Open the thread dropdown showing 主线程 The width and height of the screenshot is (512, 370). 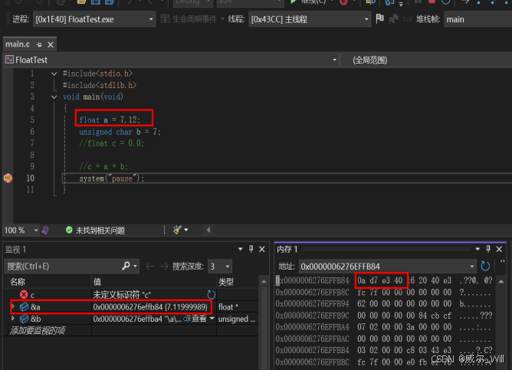310,19
